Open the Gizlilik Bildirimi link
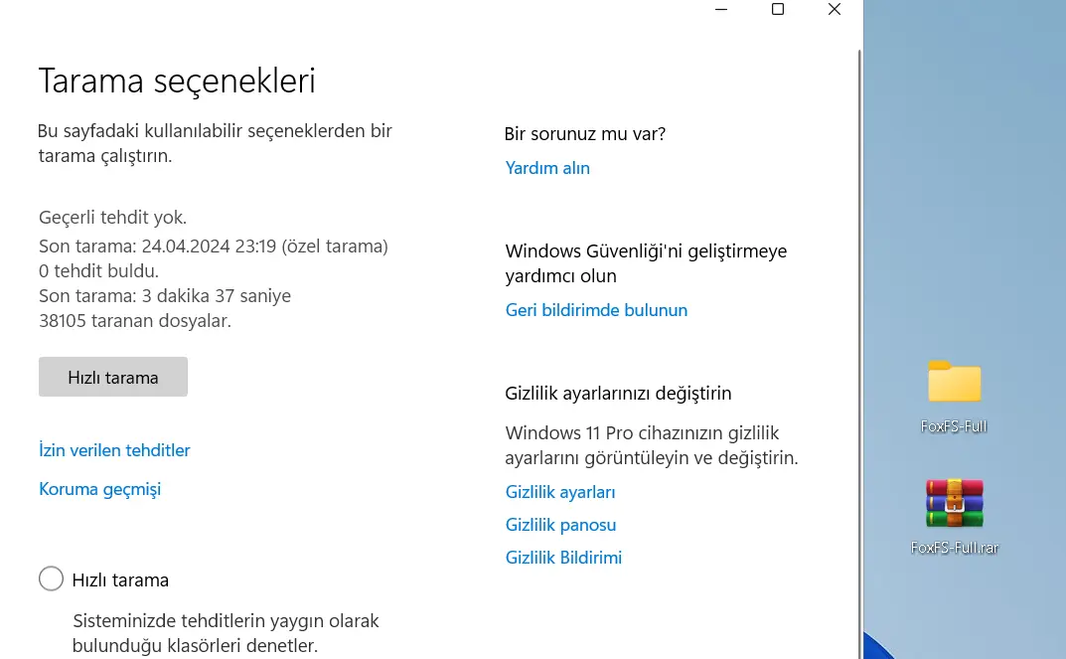The height and width of the screenshot is (659, 1066). (563, 558)
